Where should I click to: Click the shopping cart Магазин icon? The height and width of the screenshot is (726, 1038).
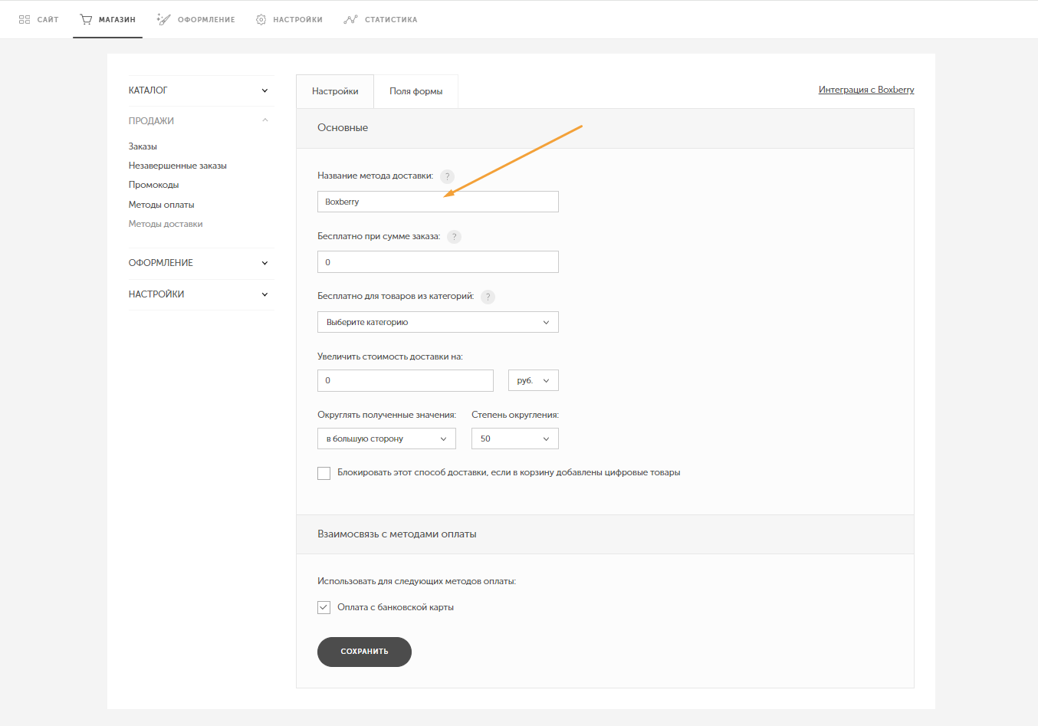(x=86, y=19)
